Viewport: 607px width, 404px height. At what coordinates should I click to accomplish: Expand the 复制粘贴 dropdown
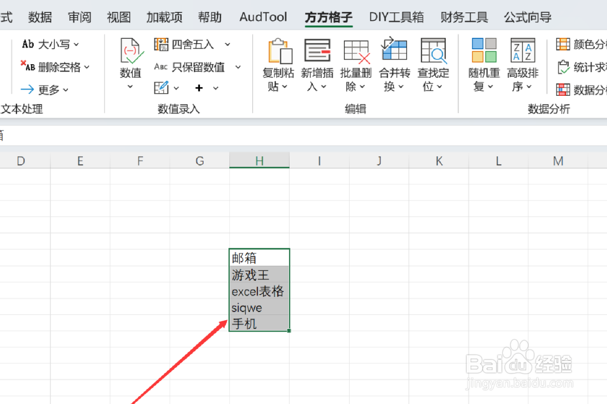tap(284, 86)
